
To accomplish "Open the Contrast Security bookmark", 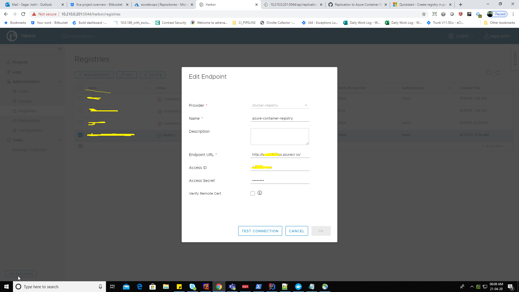I will coord(171,23).
